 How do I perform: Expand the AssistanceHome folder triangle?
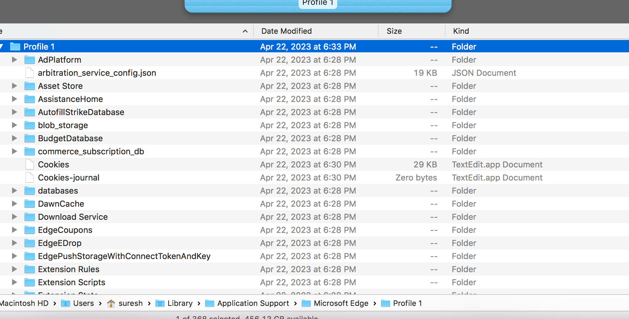point(14,99)
